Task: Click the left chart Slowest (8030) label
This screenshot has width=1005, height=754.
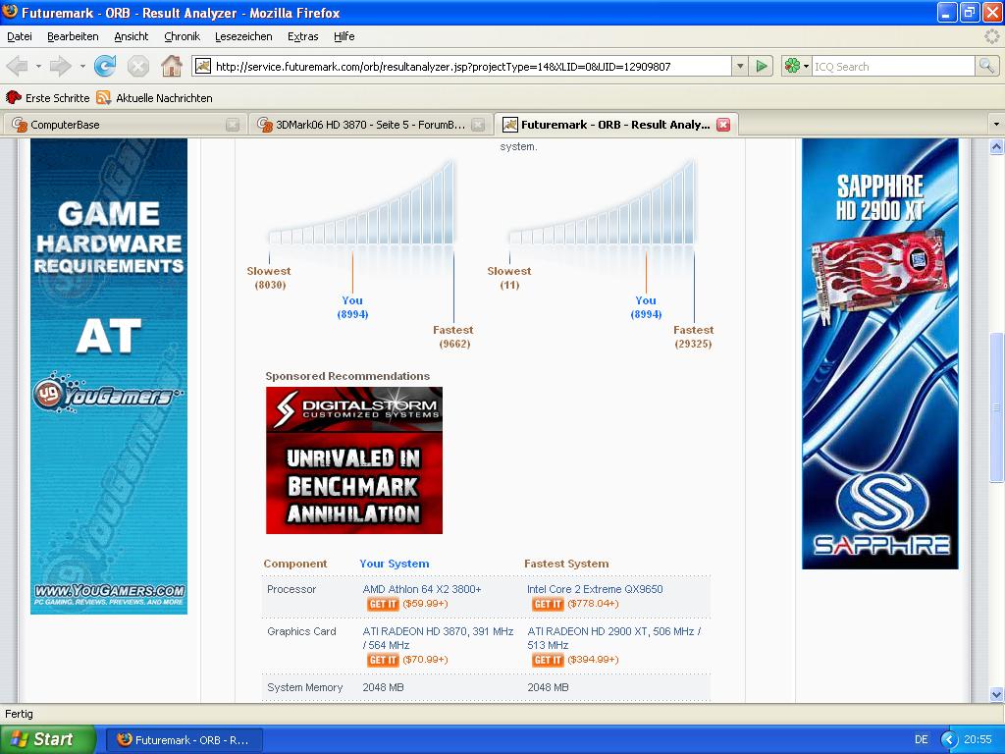Action: pos(269,278)
